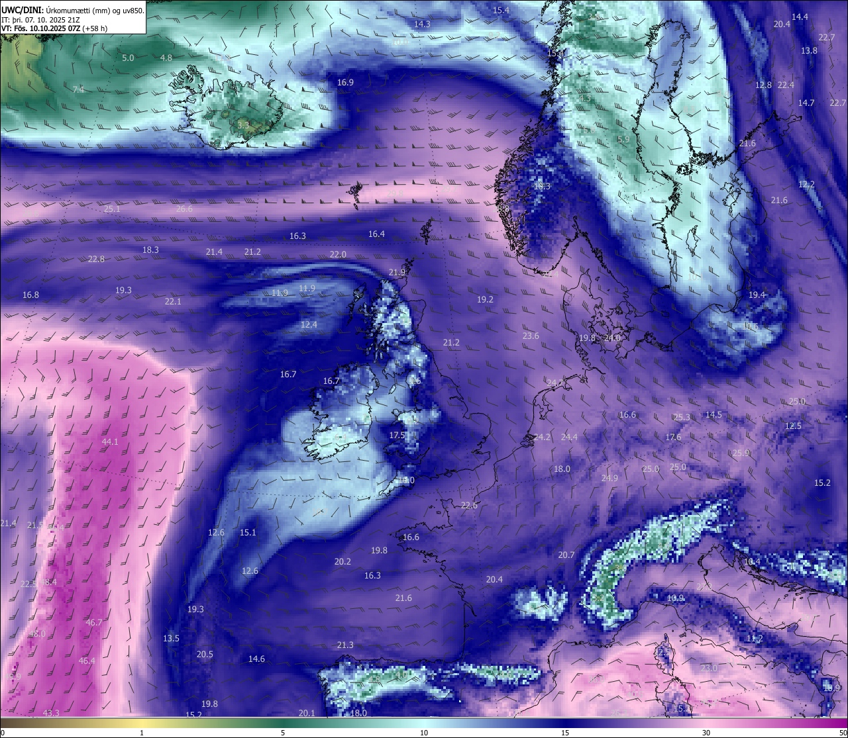Image resolution: width=848 pixels, height=738 pixels.
Task: Click the 12.5 value near the right edge
Action: click(793, 426)
